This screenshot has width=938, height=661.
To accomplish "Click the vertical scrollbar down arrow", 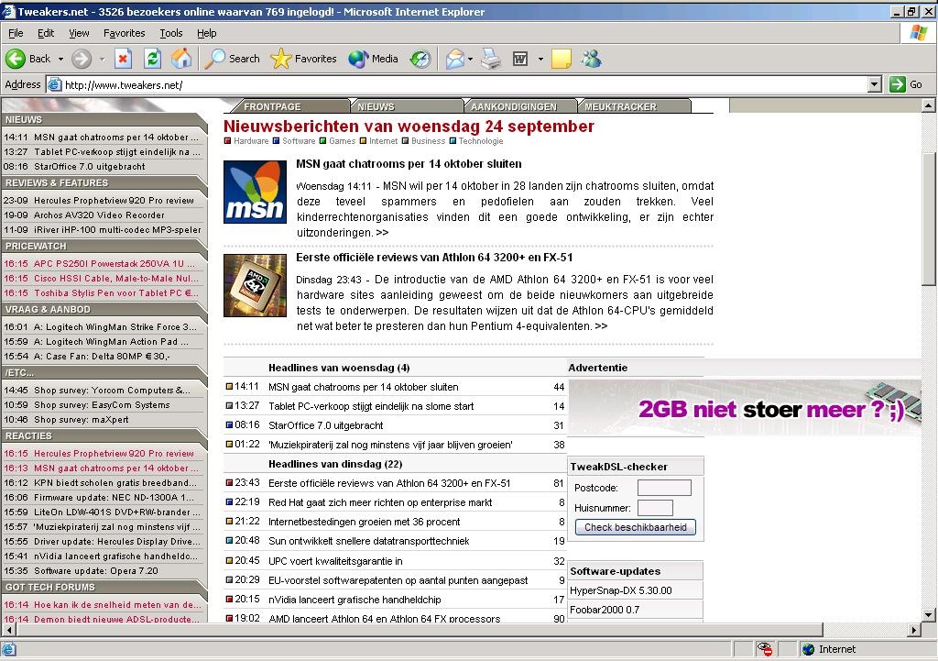I will click(928, 614).
